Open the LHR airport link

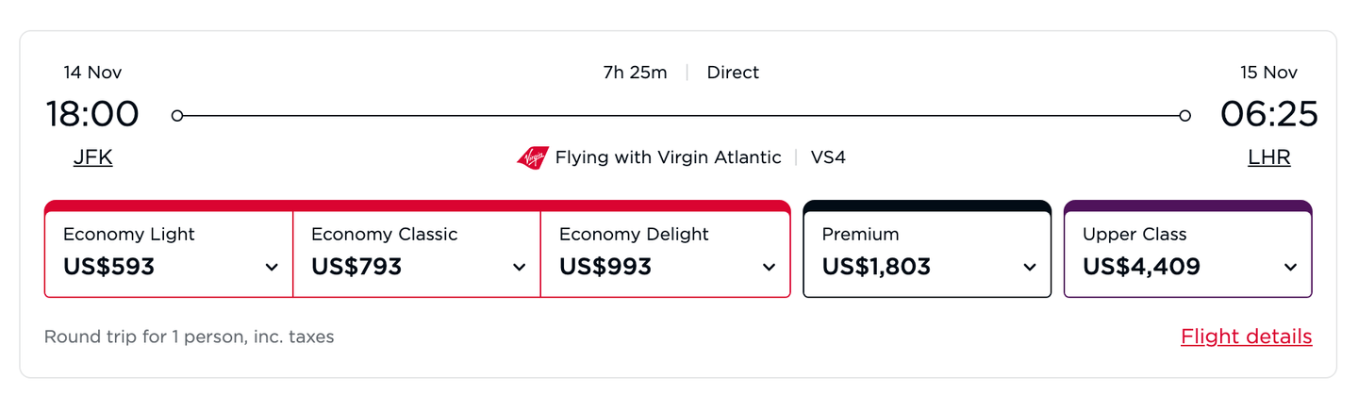(1268, 157)
